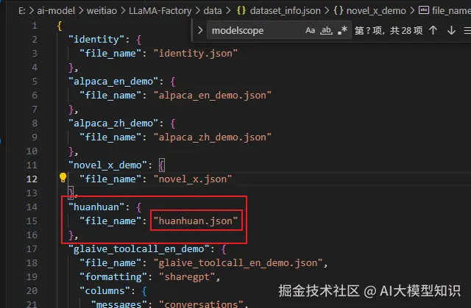Click the "alpaca_en_demo.json" string value
Image resolution: width=471 pixels, height=308 pixels.
(213, 96)
